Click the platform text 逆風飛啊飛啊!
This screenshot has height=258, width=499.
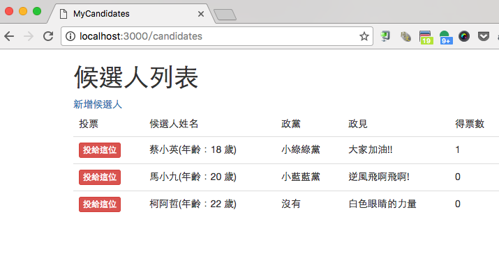[379, 177]
